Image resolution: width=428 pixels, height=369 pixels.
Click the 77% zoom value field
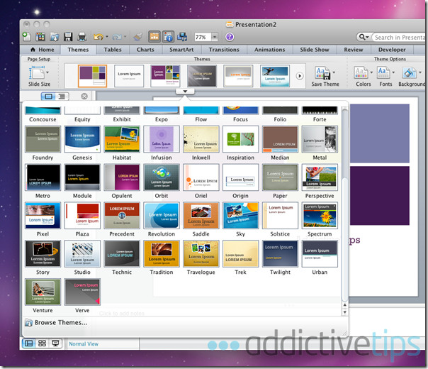(x=203, y=37)
